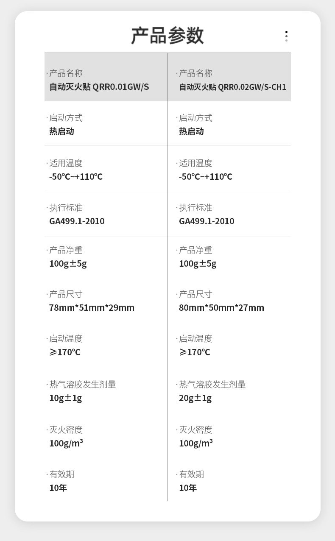335x541 pixels.
Task: Click right column 热启动 value
Action: (192, 131)
